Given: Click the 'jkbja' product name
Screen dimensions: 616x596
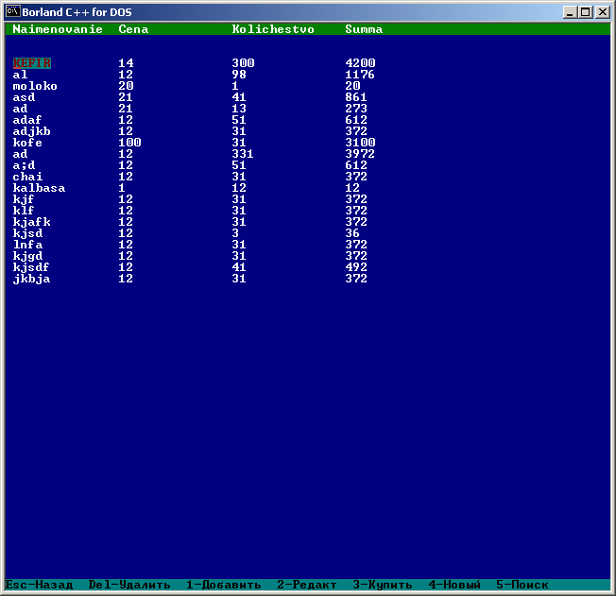Looking at the screenshot, I should 31,279.
